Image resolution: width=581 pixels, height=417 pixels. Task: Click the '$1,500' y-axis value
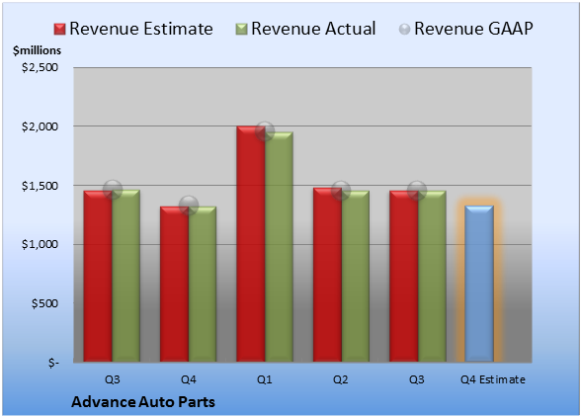pyautogui.click(x=40, y=186)
